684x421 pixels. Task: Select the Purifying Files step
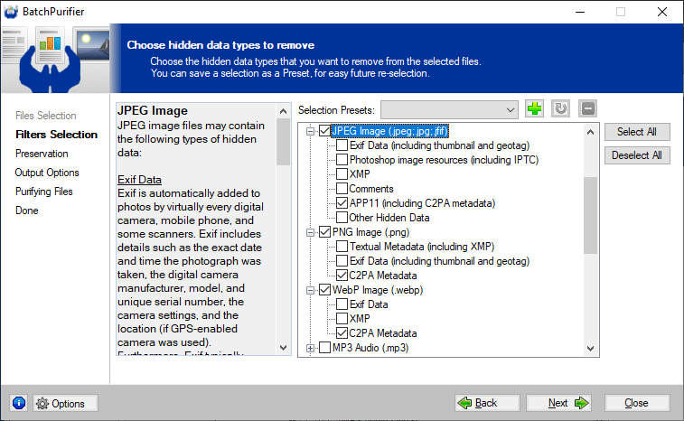(x=44, y=192)
